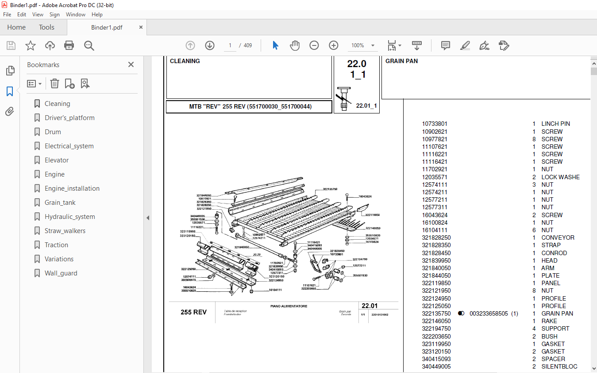Open the View menu
Viewport: 597px width, 373px height.
38,15
